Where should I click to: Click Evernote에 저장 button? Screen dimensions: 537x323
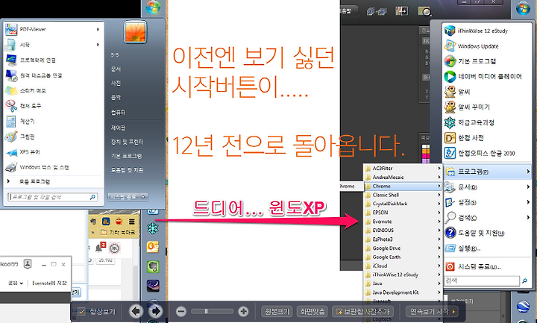point(49,283)
